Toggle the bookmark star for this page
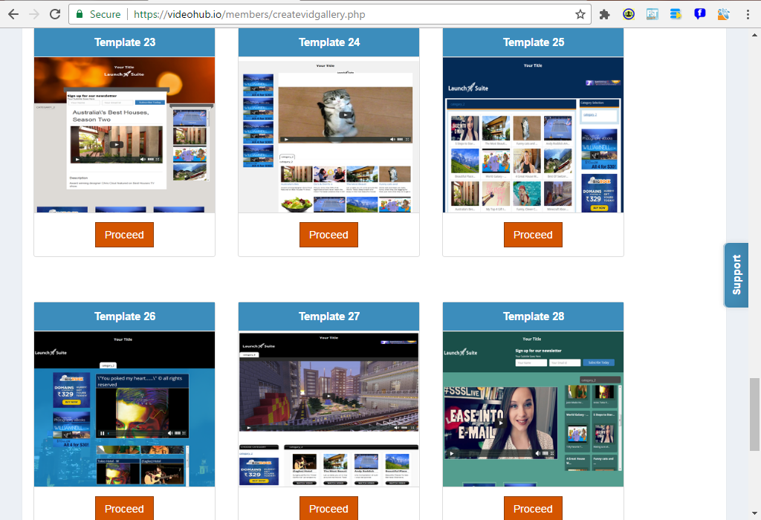Viewport: 761px width, 520px height. click(580, 13)
